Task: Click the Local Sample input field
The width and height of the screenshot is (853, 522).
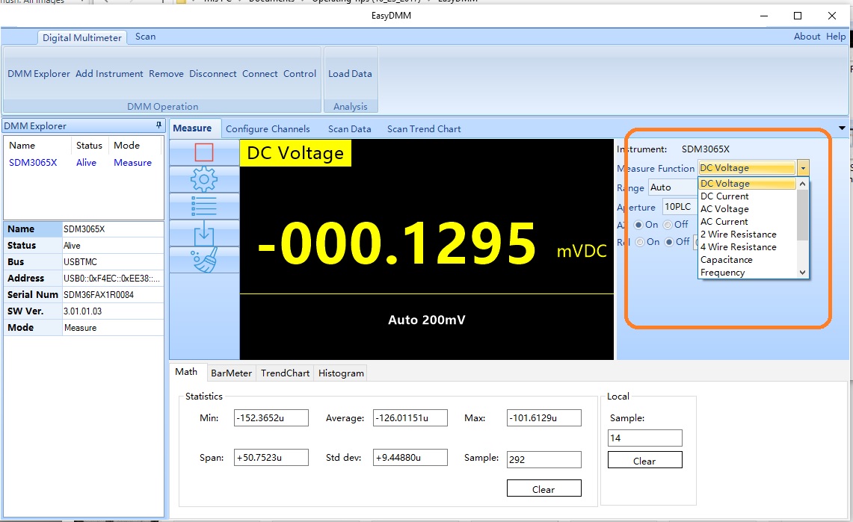Action: tap(644, 438)
